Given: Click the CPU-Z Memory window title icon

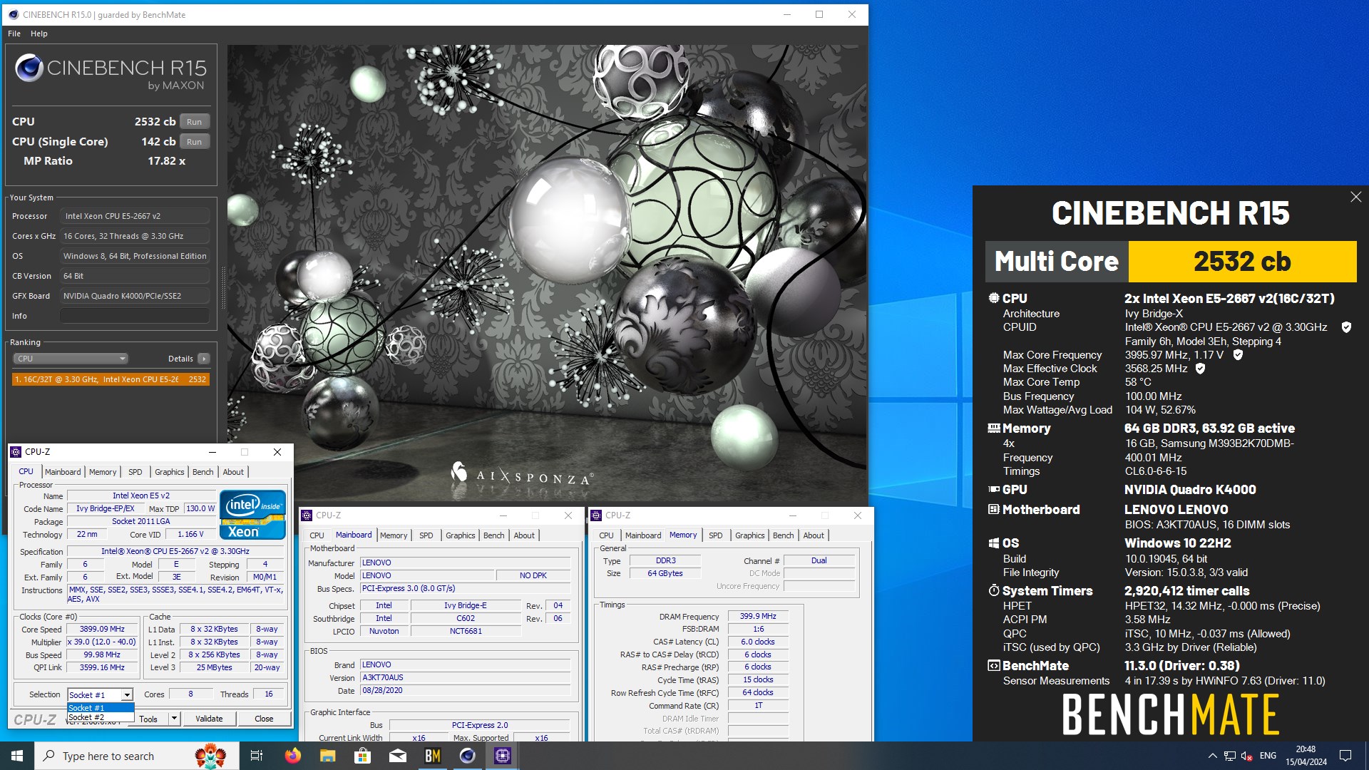Looking at the screenshot, I should [x=596, y=515].
